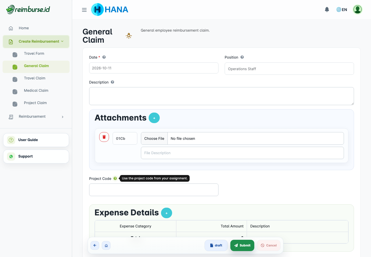Go to home using bottom bar icon

tap(106, 245)
